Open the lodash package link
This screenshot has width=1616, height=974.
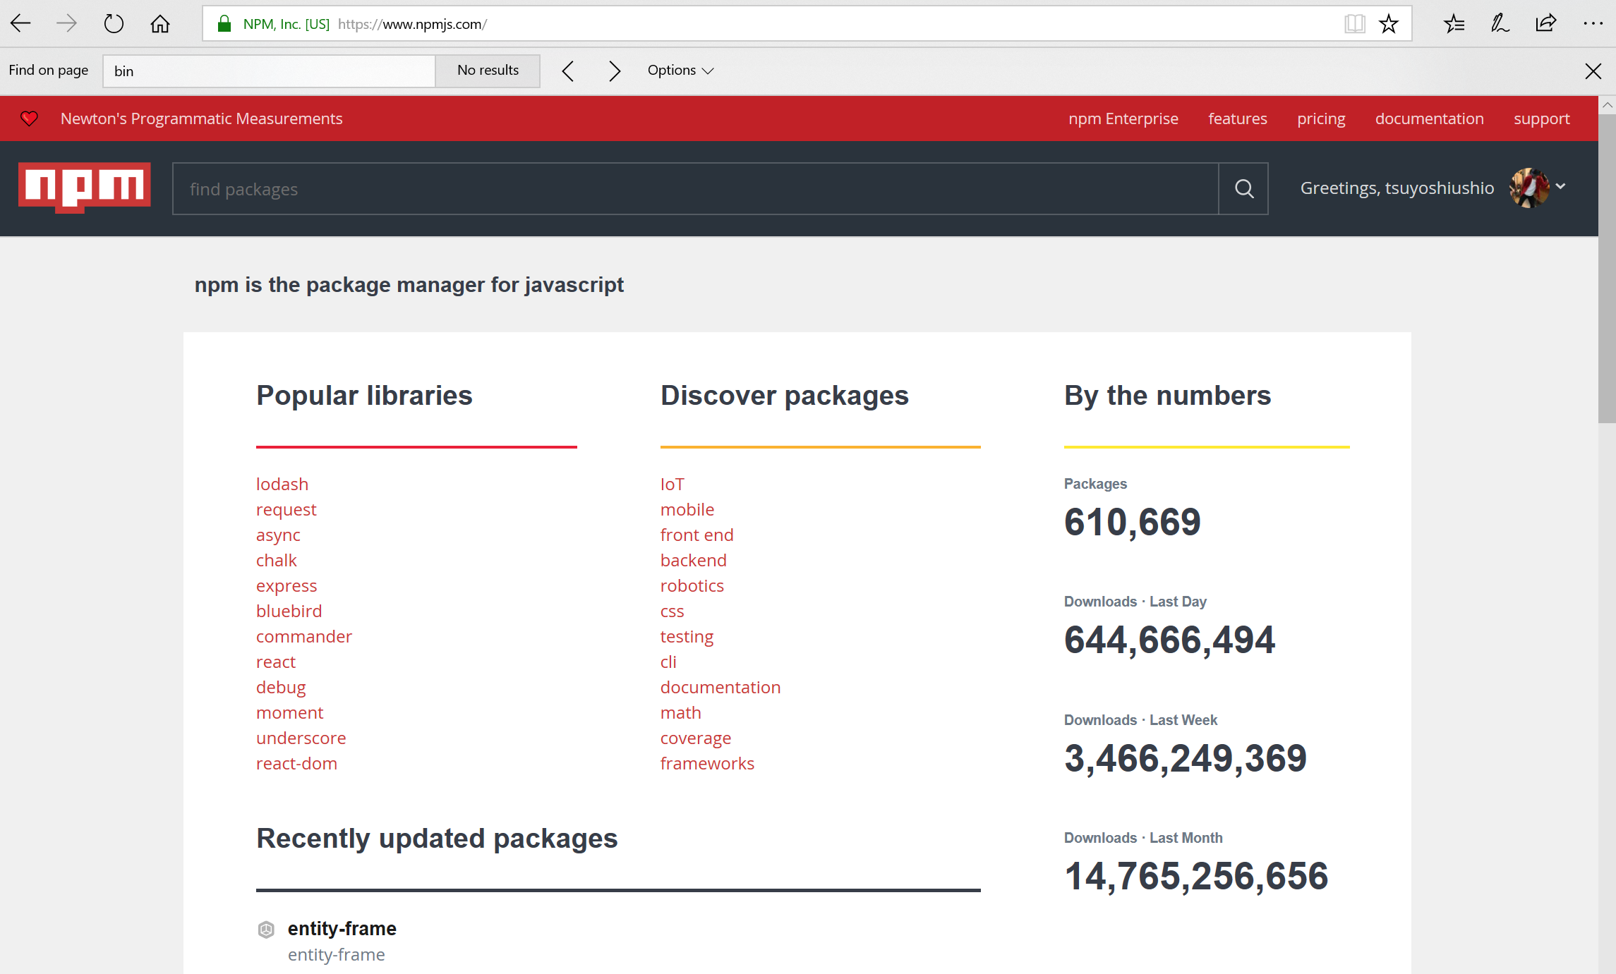pos(282,484)
